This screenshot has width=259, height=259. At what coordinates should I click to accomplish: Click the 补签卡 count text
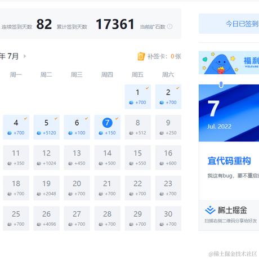pyautogui.click(x=164, y=56)
